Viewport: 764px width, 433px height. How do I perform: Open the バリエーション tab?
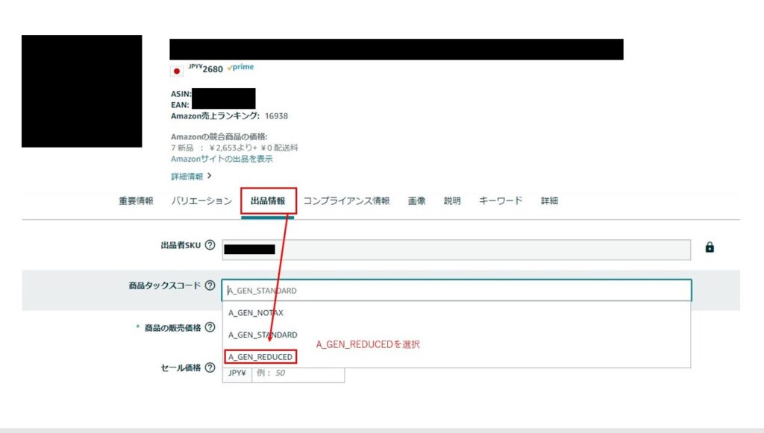pos(201,201)
